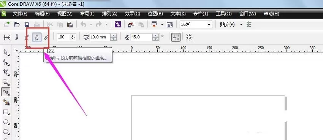
Task: Increase the 45.0 angle with stepper
Action: coord(156,35)
